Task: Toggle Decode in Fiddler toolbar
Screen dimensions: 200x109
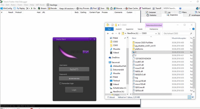Action: click(x=52, y=8)
